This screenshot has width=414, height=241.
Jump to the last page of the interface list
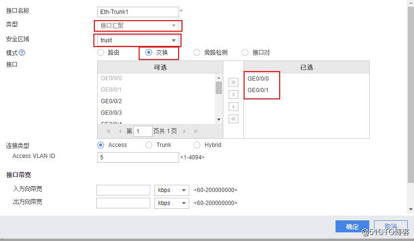click(195, 131)
